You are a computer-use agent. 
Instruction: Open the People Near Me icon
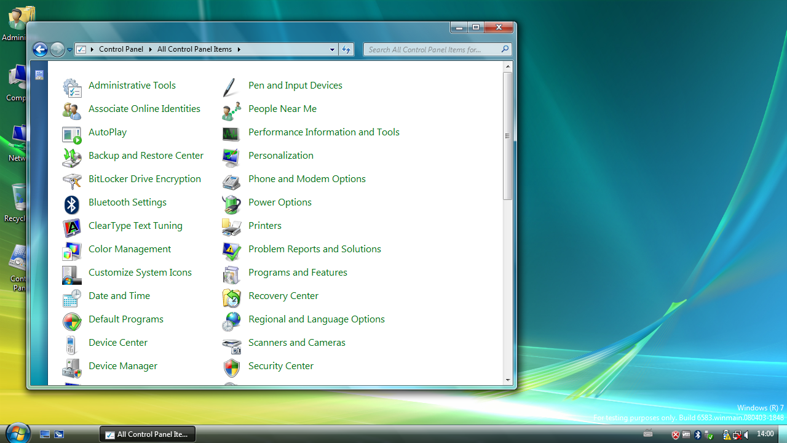click(232, 111)
